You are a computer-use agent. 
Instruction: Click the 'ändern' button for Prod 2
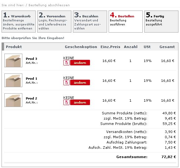(80, 102)
